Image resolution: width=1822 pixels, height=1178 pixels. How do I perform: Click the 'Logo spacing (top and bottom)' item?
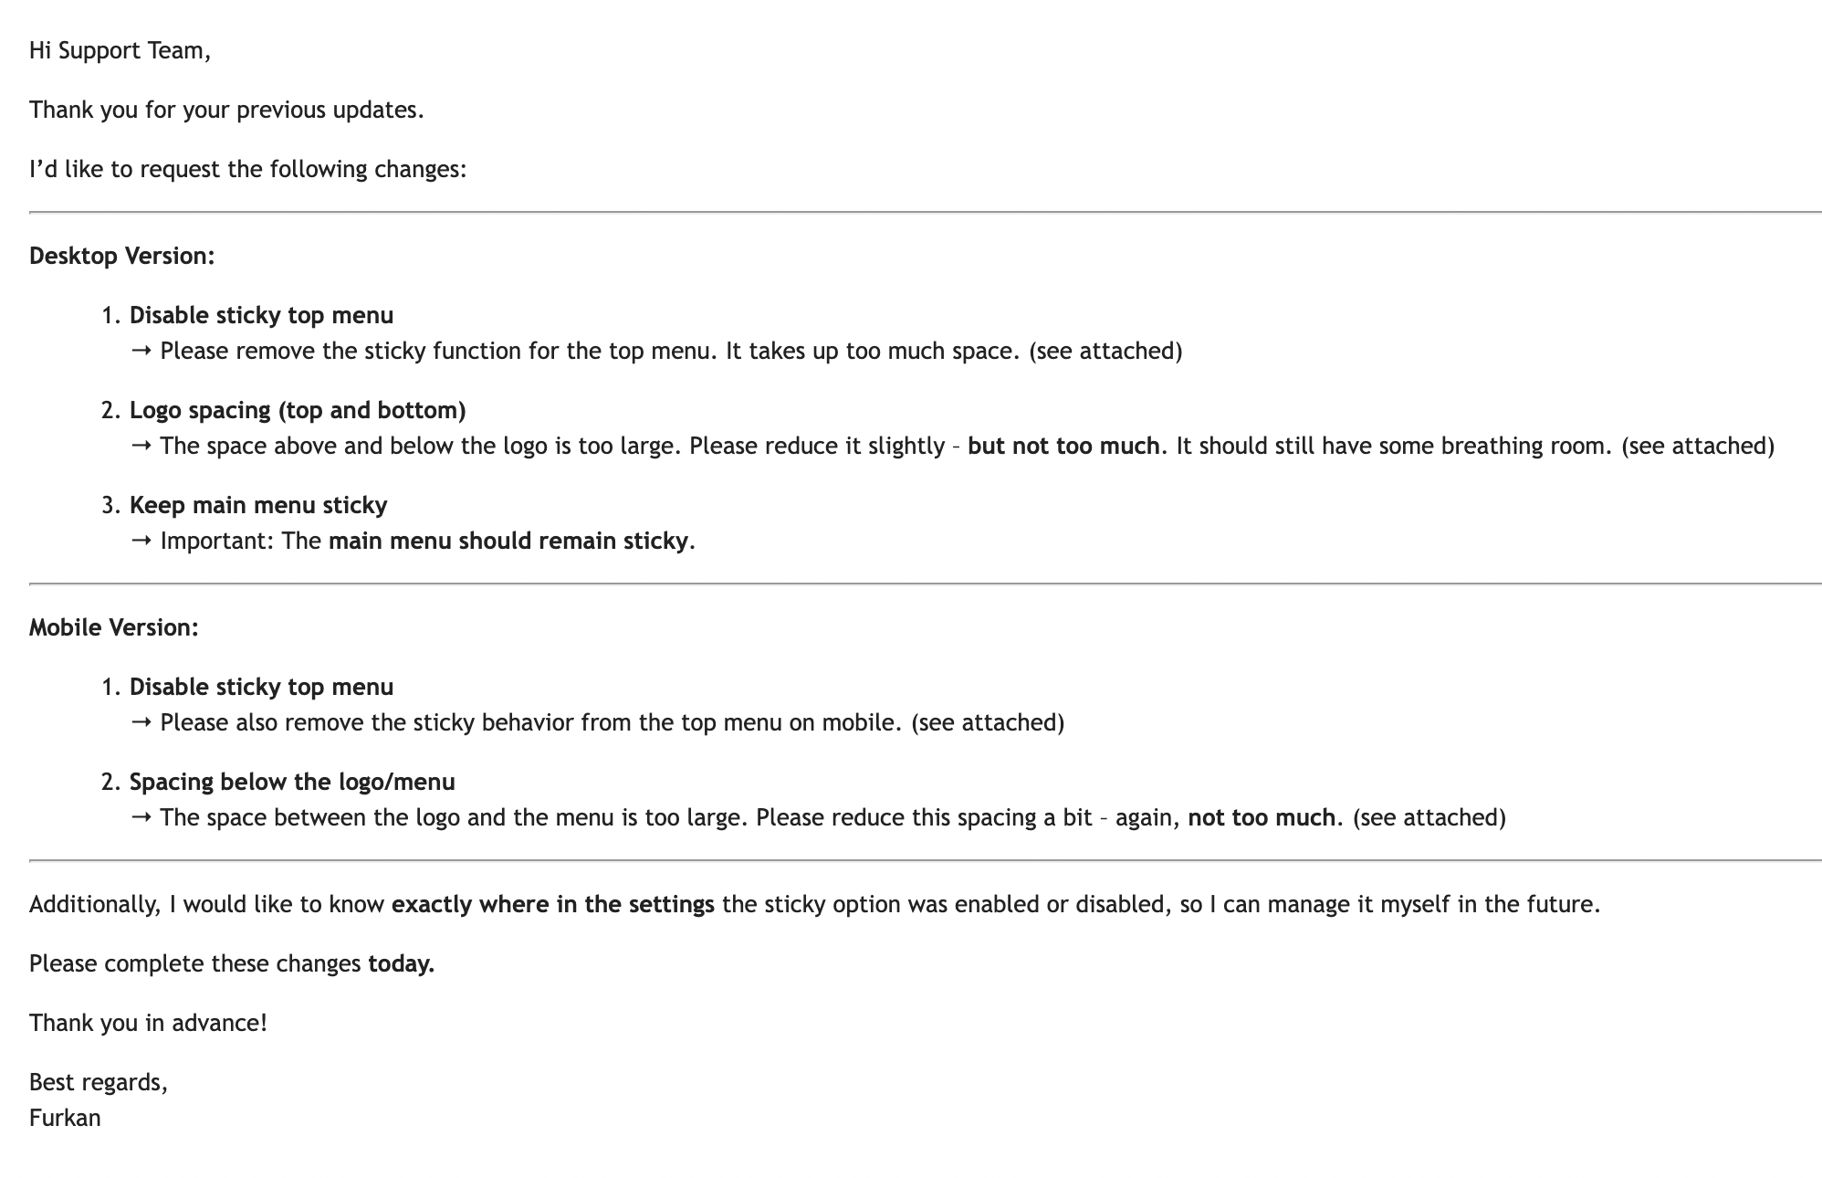(x=298, y=411)
